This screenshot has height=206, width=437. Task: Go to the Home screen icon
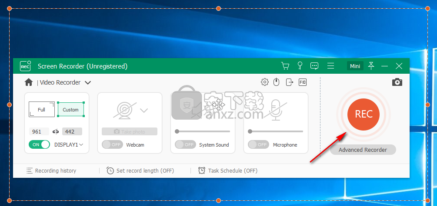(x=29, y=82)
